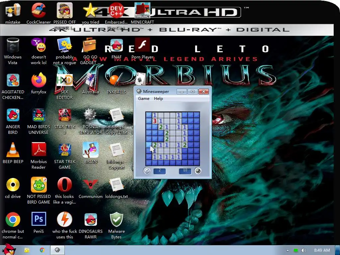Click the PISSED OFF AVIANS desktop icon
Image resolution: width=340 pixels, height=255 pixels.
click(x=65, y=16)
